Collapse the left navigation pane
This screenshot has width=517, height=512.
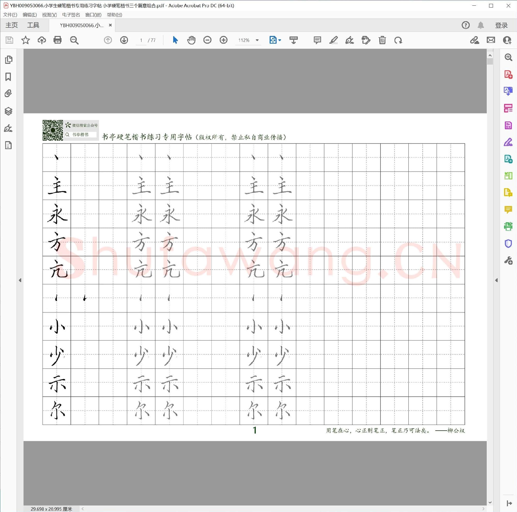pyautogui.click(x=20, y=280)
